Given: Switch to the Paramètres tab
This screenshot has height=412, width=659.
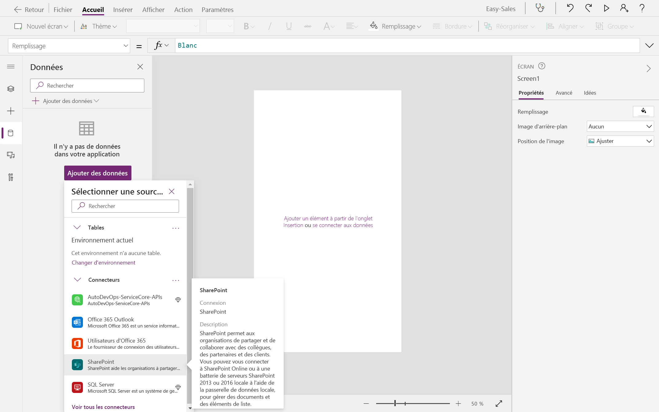Looking at the screenshot, I should [x=217, y=10].
